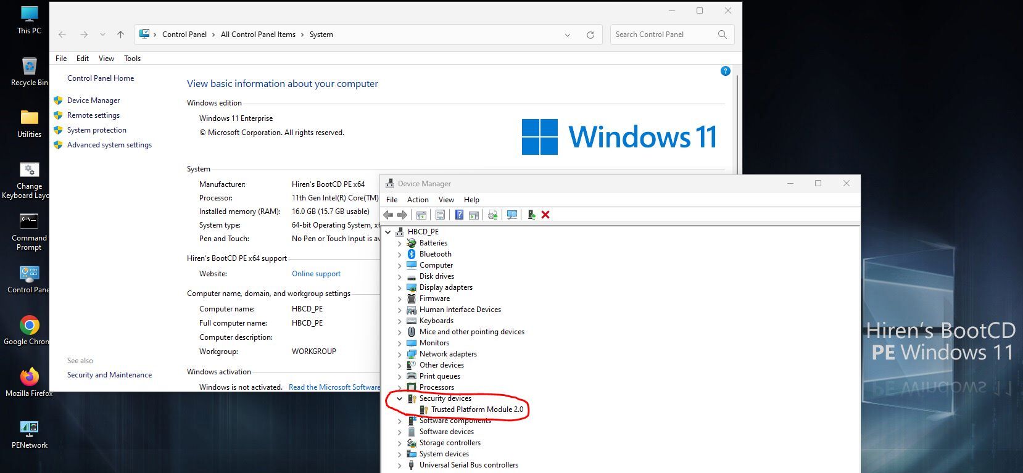Expand the Batteries category
The height and width of the screenshot is (473, 1023).
pyautogui.click(x=399, y=243)
